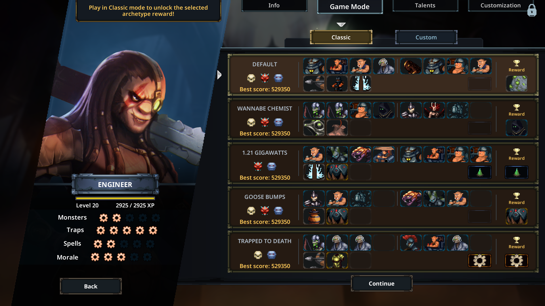The width and height of the screenshot is (545, 306).
Task: Click the Continue button
Action: 381,283
